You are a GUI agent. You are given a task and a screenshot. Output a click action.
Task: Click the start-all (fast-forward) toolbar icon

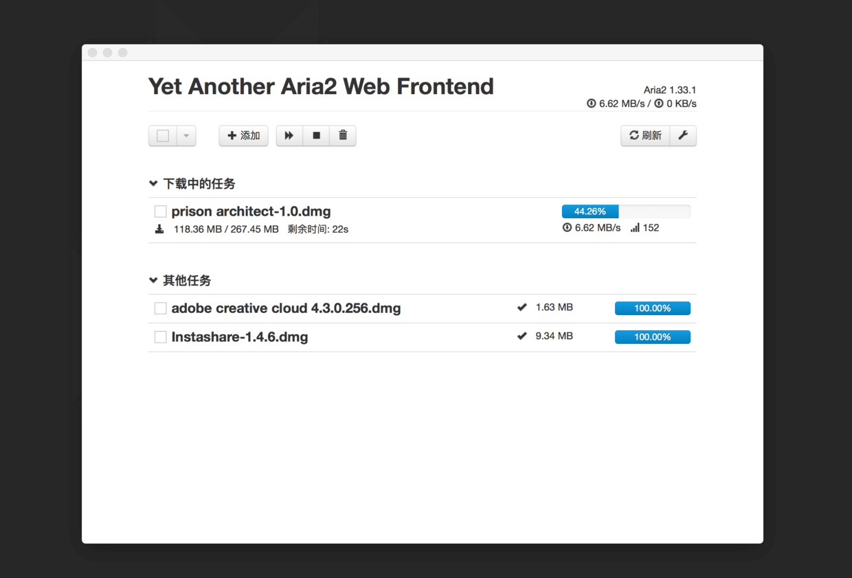289,136
